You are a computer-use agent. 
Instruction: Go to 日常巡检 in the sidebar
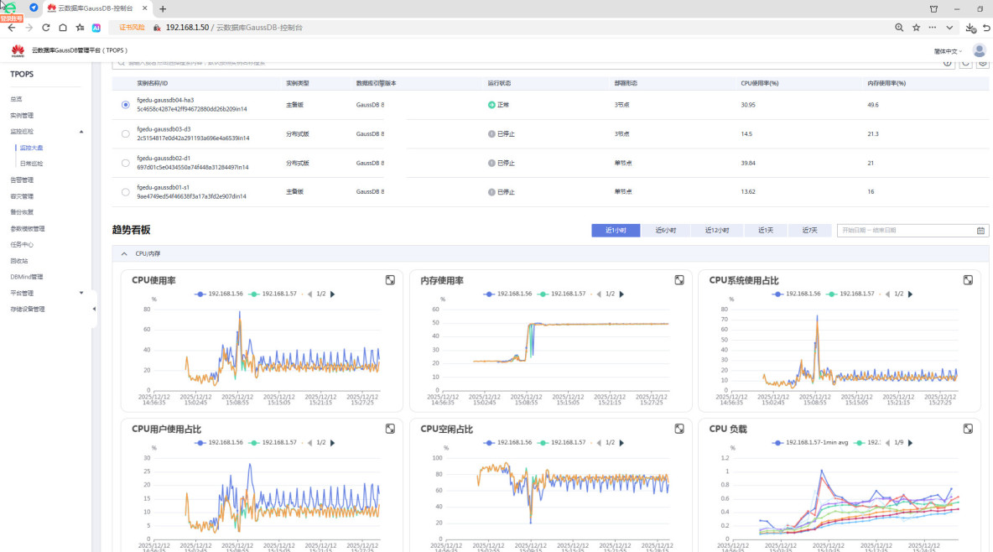(x=31, y=164)
